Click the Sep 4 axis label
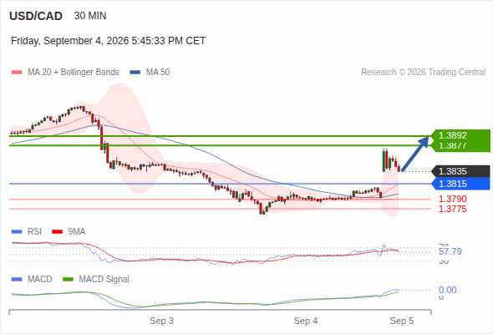493x334 pixels. pos(306,321)
